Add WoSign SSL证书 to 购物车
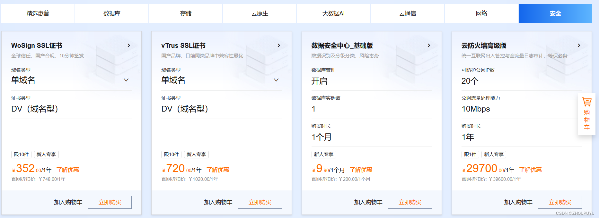 click(68, 202)
